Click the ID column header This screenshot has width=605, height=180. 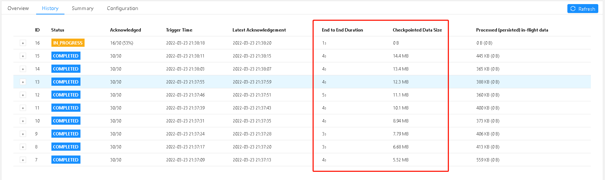point(37,30)
